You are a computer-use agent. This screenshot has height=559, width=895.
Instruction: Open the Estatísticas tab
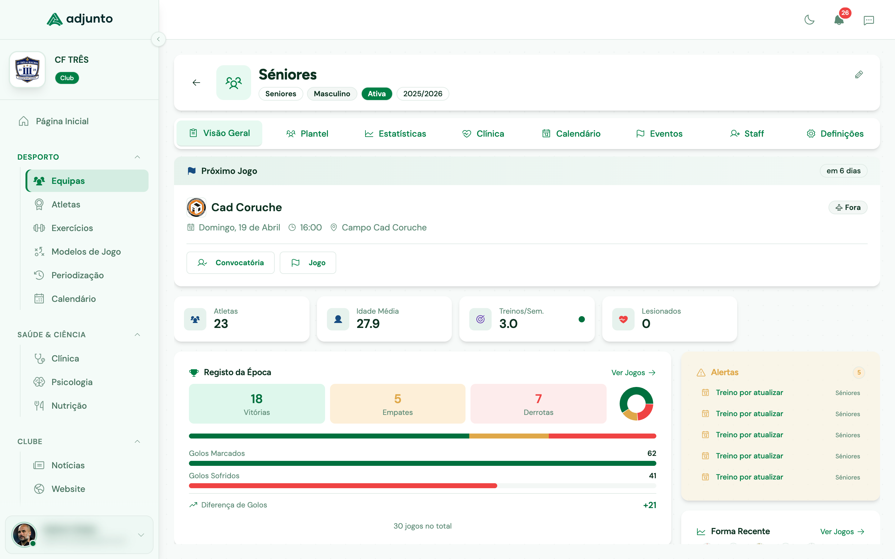point(395,134)
